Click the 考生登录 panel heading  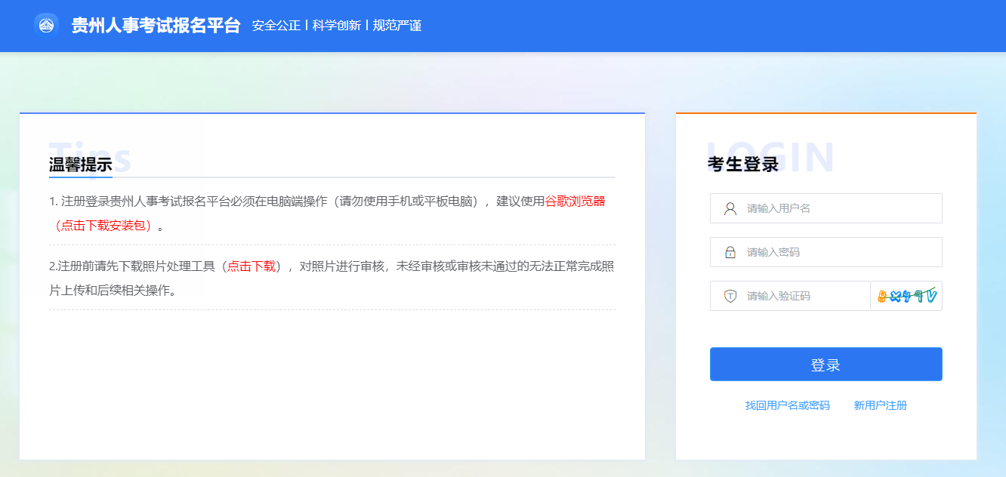pos(742,164)
